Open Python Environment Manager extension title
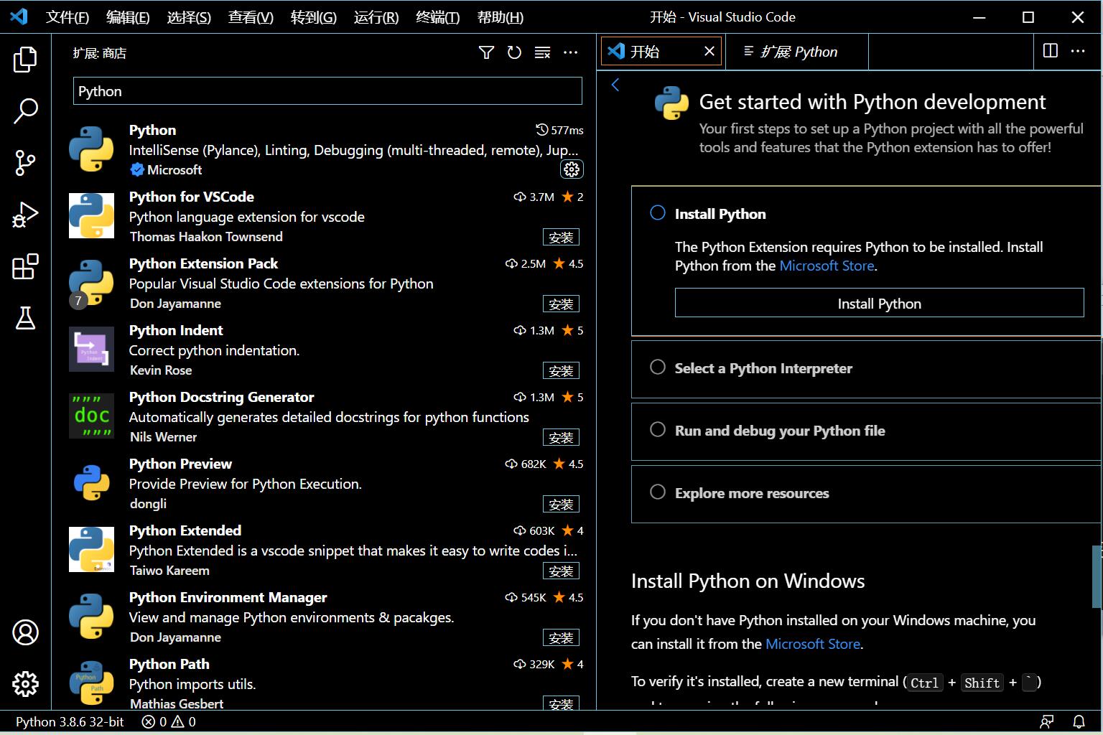 [x=228, y=597]
